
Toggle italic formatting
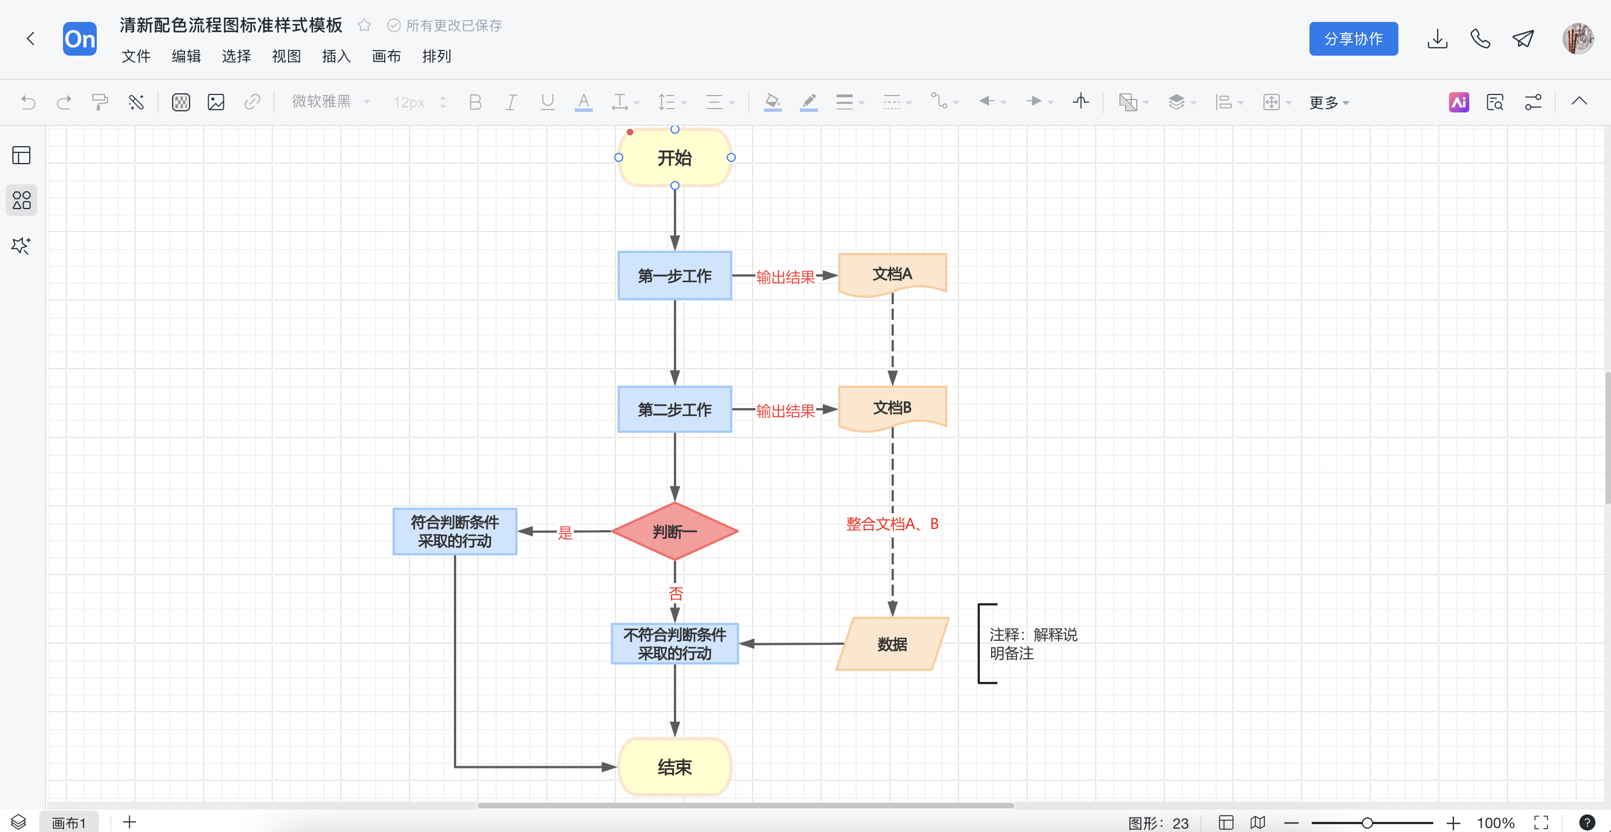pyautogui.click(x=511, y=102)
